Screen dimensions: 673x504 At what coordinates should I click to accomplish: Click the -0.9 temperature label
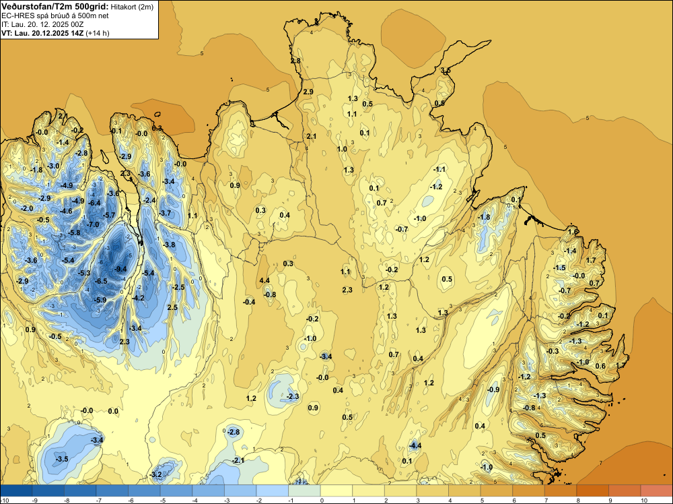coord(493,389)
